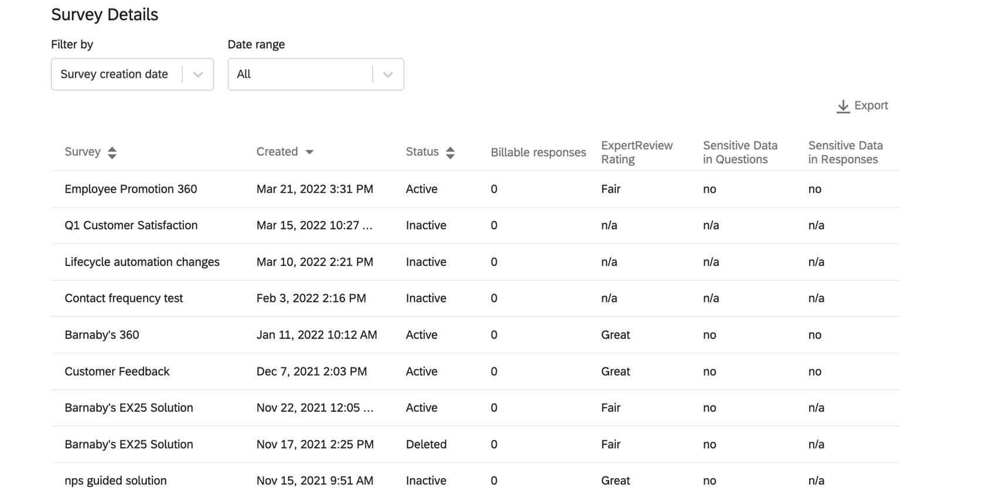Click Sensitive Data in Responses header
996x498 pixels.
pyautogui.click(x=845, y=152)
